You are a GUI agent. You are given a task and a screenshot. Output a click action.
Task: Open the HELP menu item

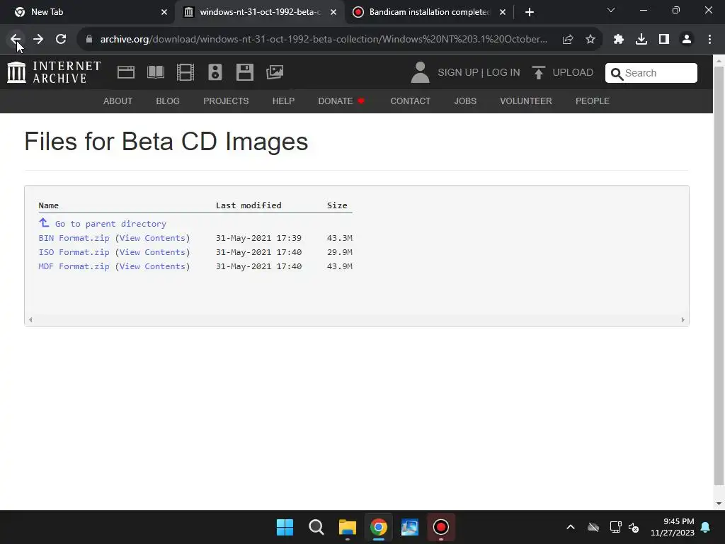click(283, 101)
